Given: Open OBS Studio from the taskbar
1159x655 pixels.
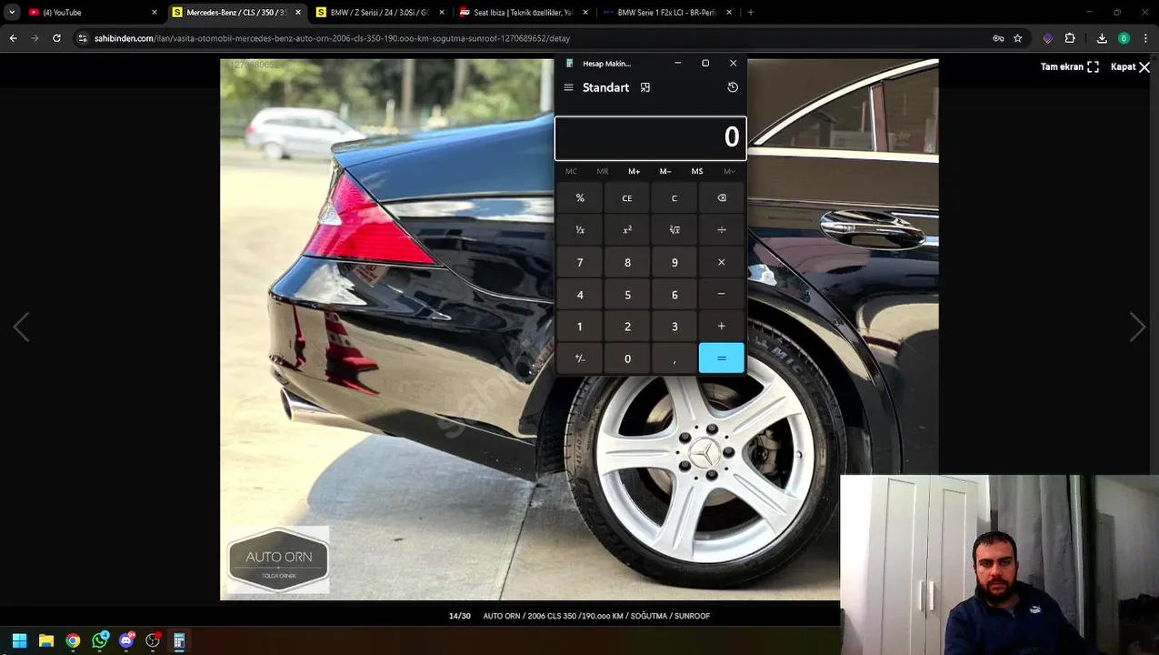Looking at the screenshot, I should 153,640.
